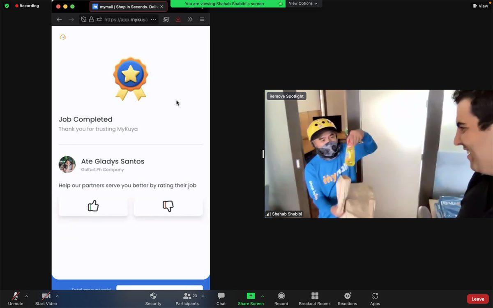Image resolution: width=493 pixels, height=308 pixels.
Task: Click the red Leave button
Action: coord(477,299)
